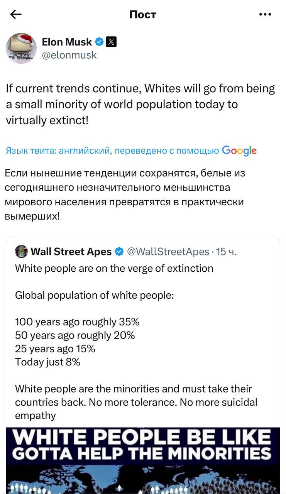Screen dimensions: 286x494
Task: Click the X affiliation badge on Elon Musk's profile
Action: [112, 42]
